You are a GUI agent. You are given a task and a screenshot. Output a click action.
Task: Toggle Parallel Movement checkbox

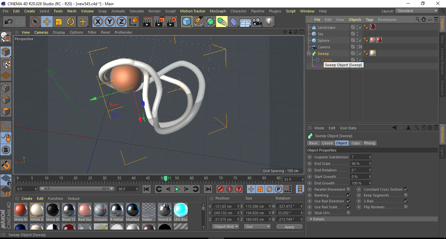(x=348, y=189)
